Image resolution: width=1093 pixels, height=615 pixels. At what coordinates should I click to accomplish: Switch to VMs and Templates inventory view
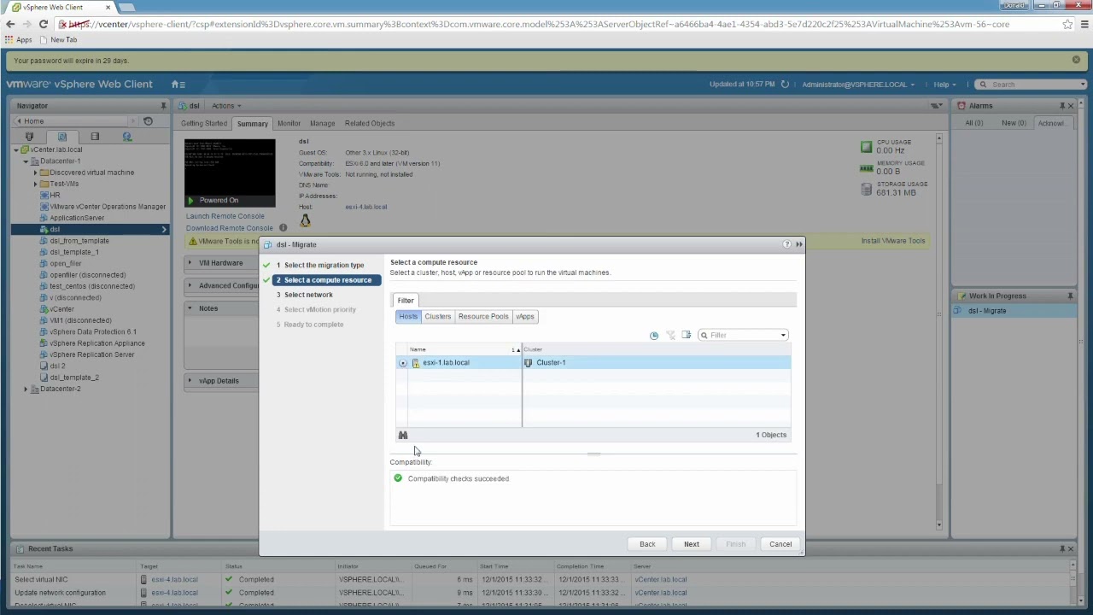61,137
